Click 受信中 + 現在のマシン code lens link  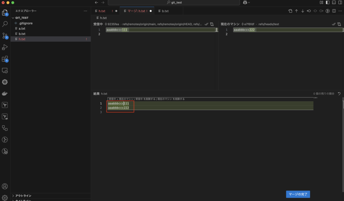(121, 99)
